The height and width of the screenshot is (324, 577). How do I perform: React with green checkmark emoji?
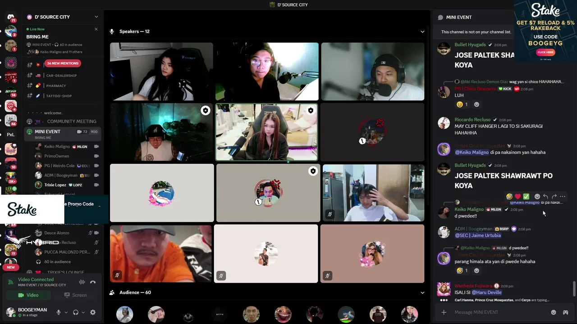click(526, 197)
